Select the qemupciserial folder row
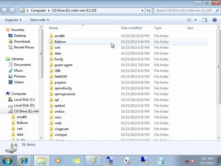 click(x=127, y=94)
